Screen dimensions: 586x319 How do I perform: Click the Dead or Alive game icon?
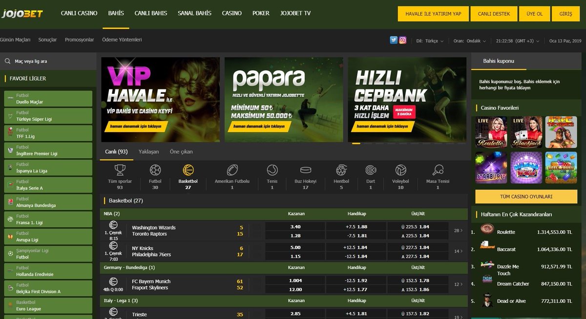[486, 300]
